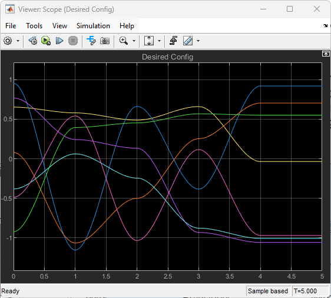Toggle the Triggers toolbar icon
331x298 pixels.
pyautogui.click(x=174, y=41)
